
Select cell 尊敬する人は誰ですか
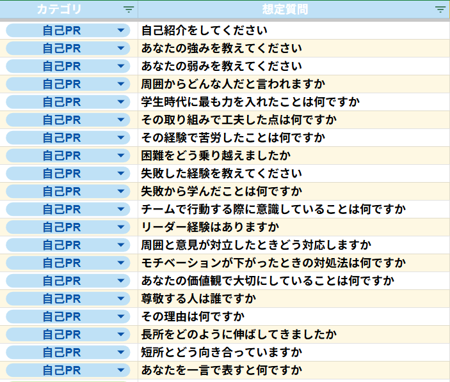click(x=294, y=299)
